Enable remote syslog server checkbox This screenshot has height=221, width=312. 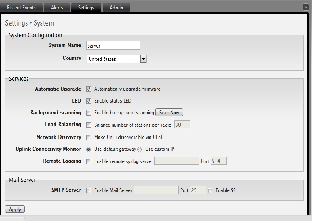coord(89,161)
